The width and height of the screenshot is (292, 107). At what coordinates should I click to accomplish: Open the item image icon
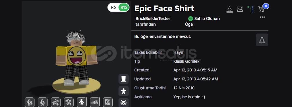[x=240, y=9]
